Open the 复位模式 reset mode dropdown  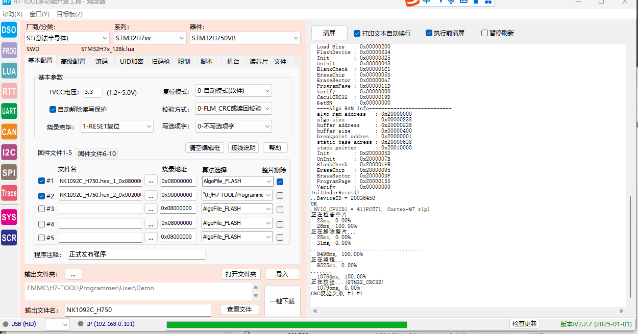coord(234,91)
